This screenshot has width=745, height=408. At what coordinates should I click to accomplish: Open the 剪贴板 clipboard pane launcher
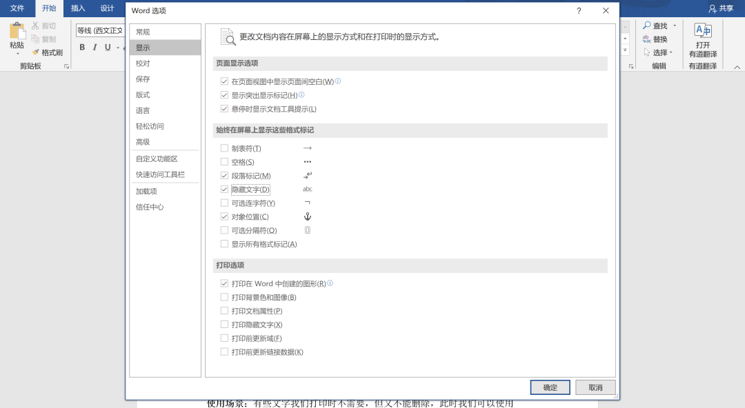click(67, 66)
